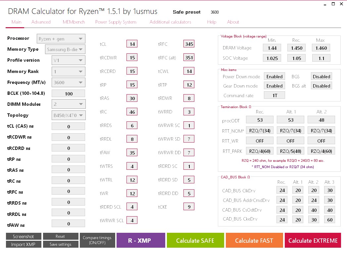Click the Gear Down mode Enabled value

click(274, 86)
